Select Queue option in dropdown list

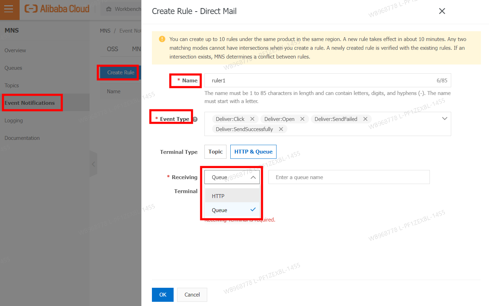pyautogui.click(x=232, y=210)
